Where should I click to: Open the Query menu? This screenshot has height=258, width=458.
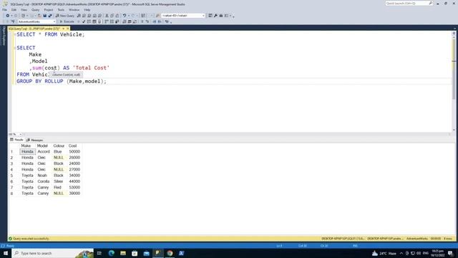click(36, 9)
